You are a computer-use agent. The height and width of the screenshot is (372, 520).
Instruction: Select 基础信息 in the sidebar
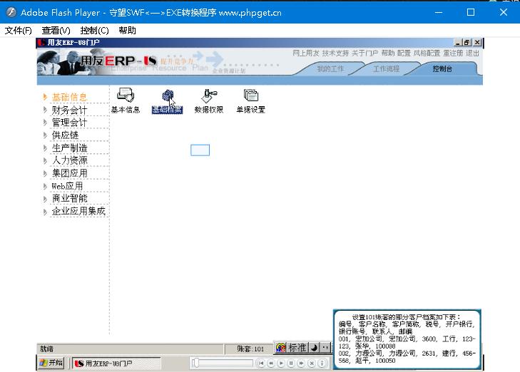click(69, 97)
